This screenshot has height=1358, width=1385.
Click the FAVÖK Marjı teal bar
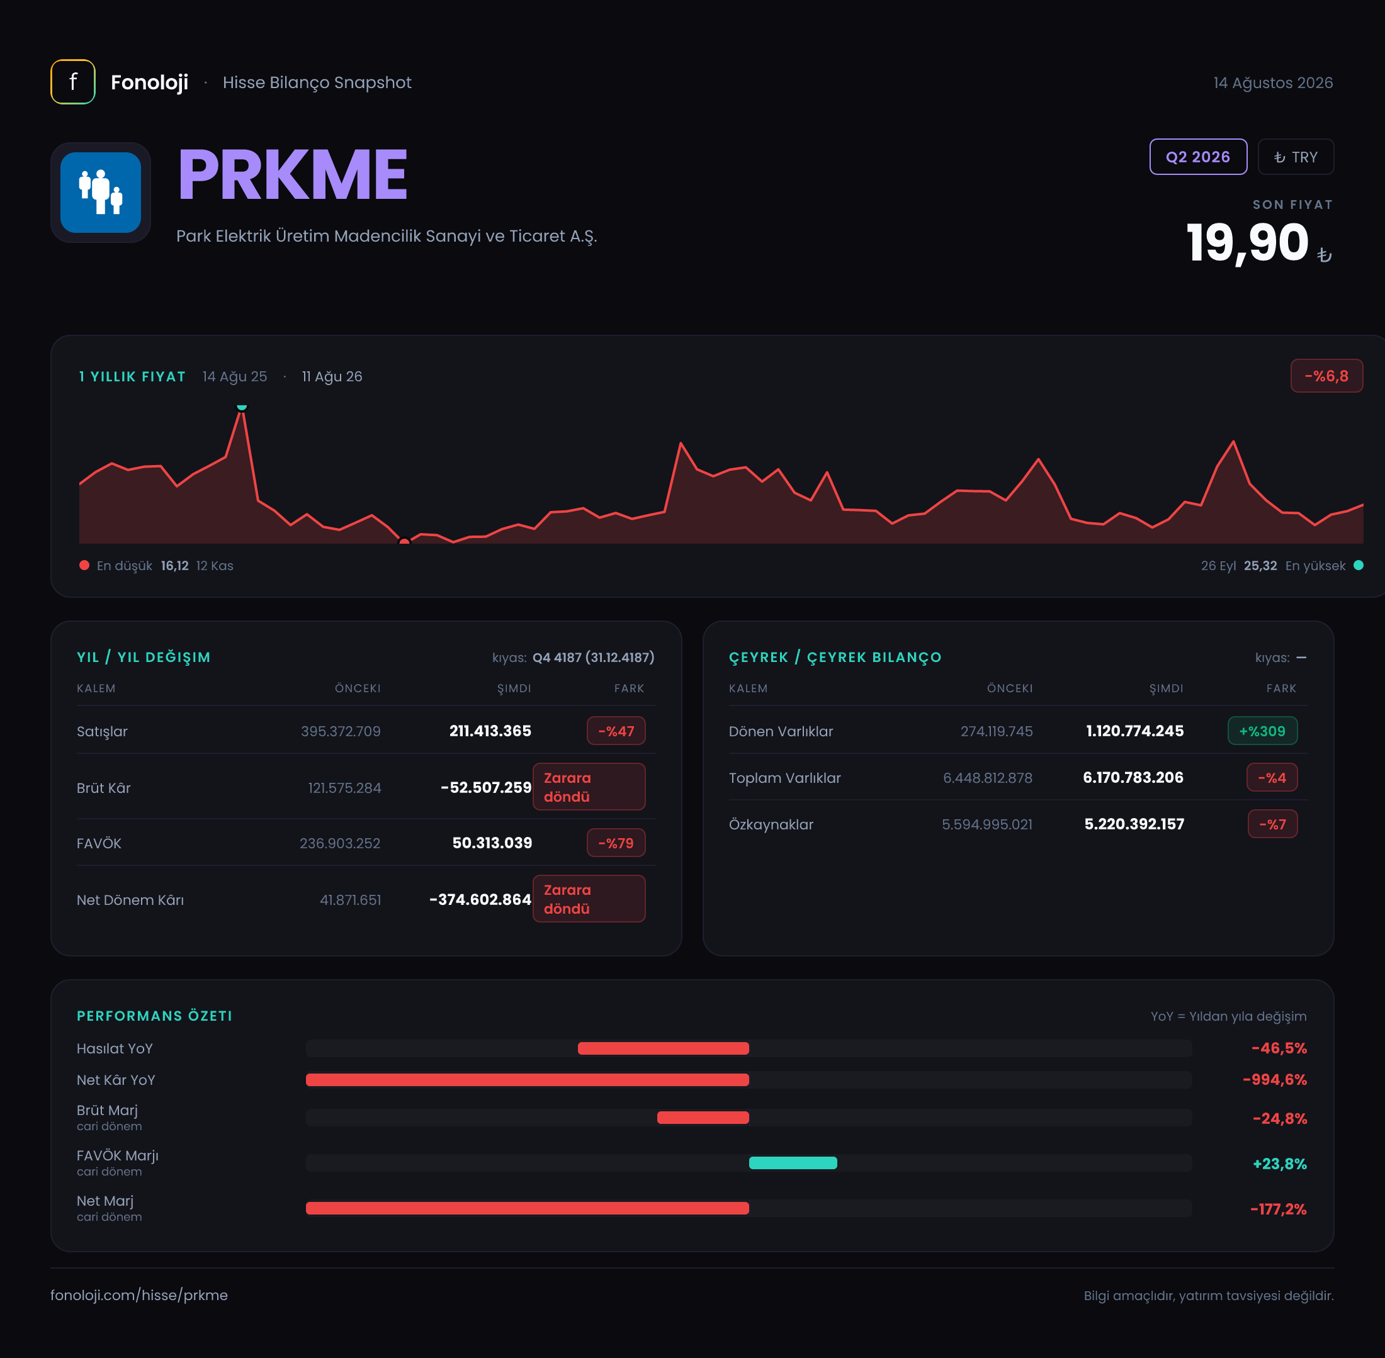793,1164
